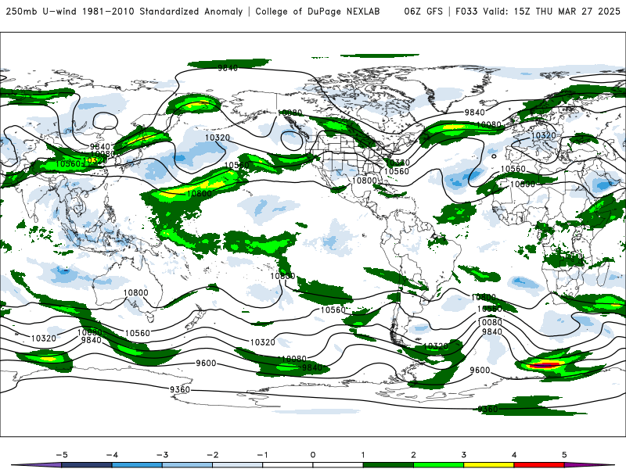The height and width of the screenshot is (469, 626).
Task: Click the 9600 contour label south of New Zealand
Action: tap(206, 363)
